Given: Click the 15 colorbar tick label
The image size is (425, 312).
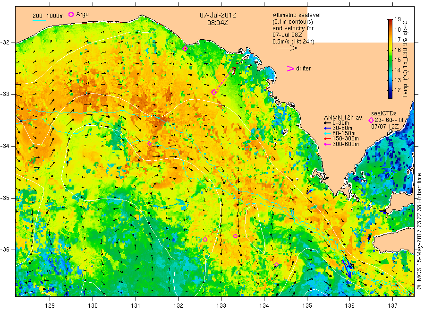Looking at the screenshot, I should [x=397, y=60].
